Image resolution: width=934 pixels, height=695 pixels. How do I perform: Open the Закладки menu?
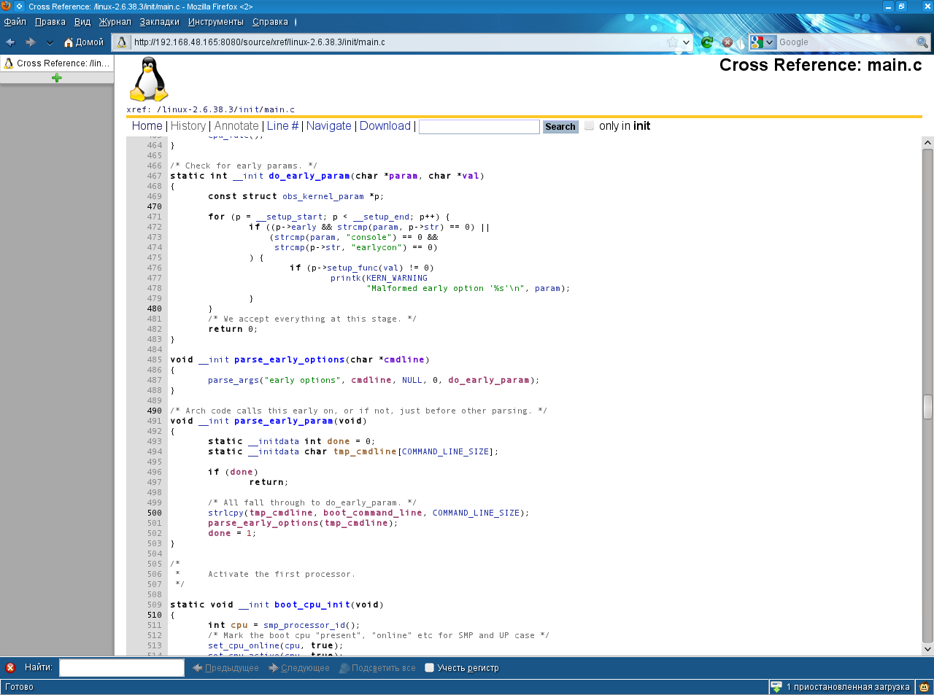click(159, 22)
